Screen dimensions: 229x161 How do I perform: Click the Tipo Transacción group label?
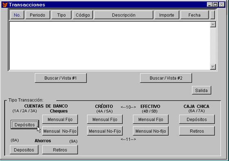[26, 100]
